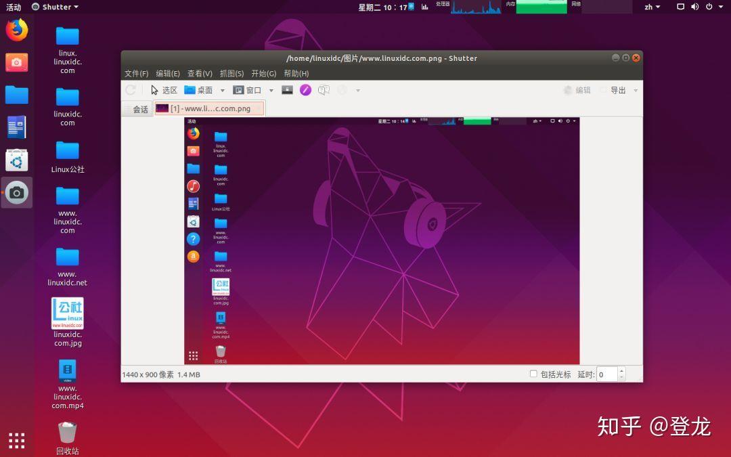This screenshot has height=457, width=731.
Task: Click inside the 延时 delay input field
Action: [606, 374]
